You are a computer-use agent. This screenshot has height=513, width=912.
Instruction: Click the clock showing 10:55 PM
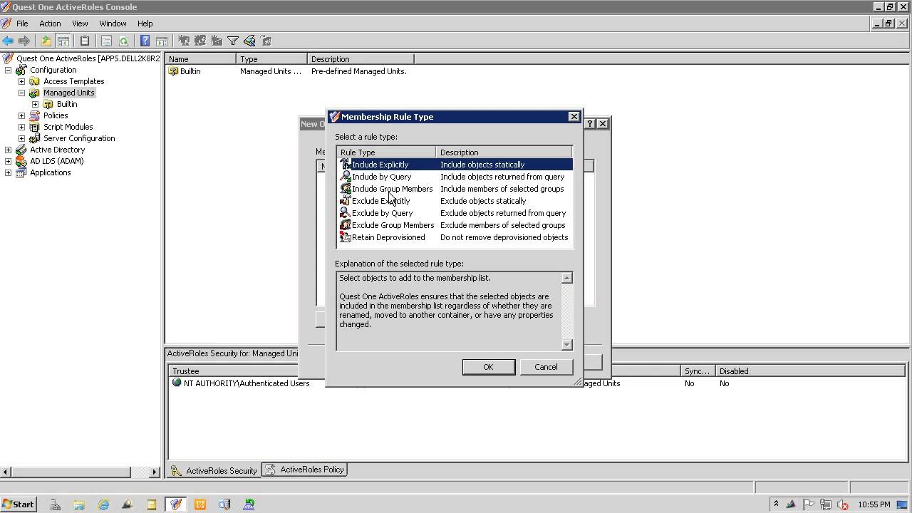pyautogui.click(x=874, y=504)
